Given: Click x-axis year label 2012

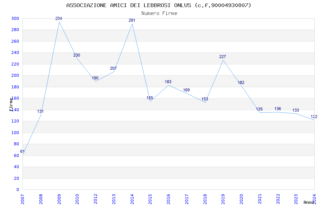Looking at the screenshot, I should tap(95, 199).
